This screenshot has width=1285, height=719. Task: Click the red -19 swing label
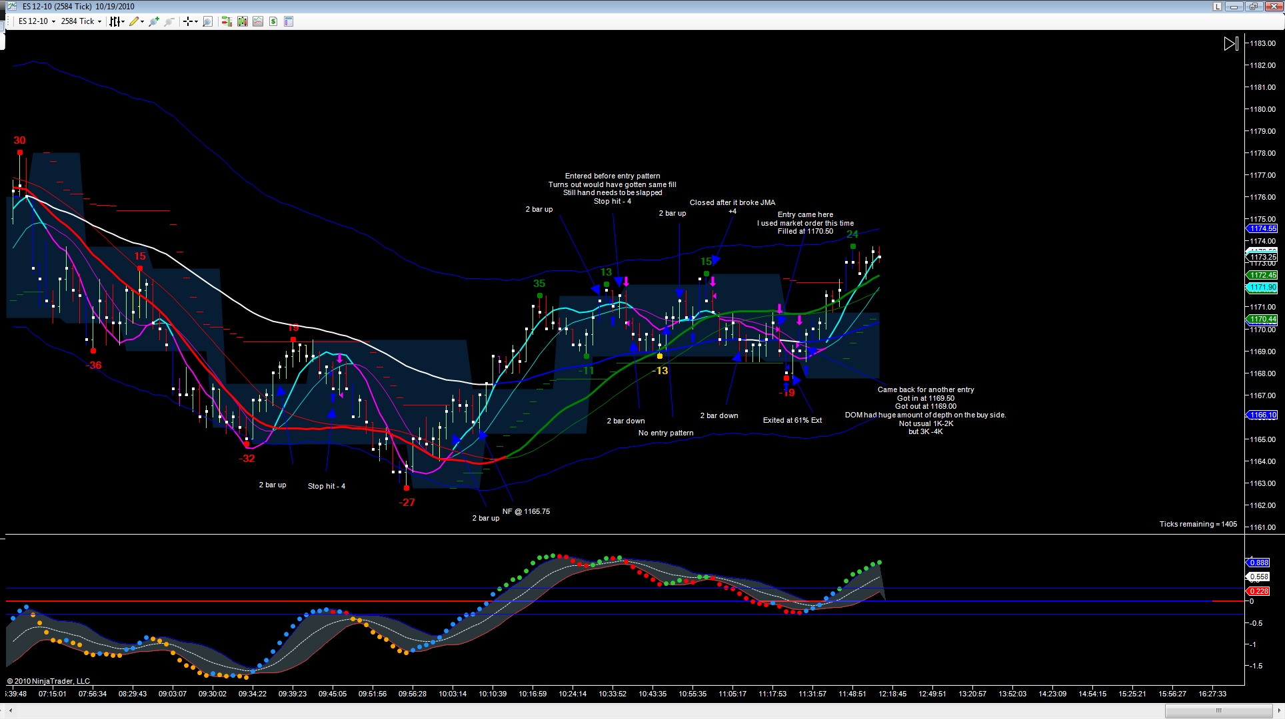click(x=787, y=393)
